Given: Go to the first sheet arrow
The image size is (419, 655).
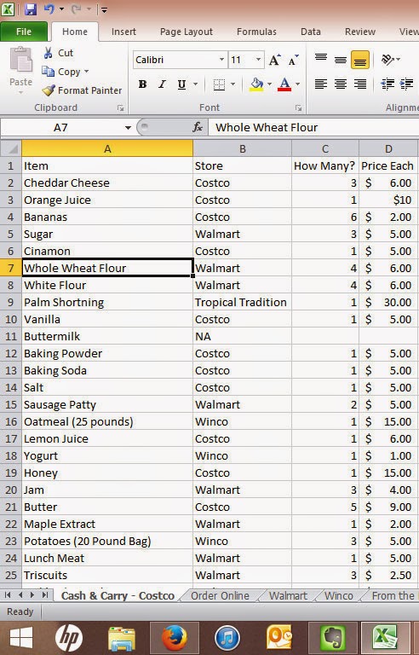Looking at the screenshot, I should coord(9,594).
